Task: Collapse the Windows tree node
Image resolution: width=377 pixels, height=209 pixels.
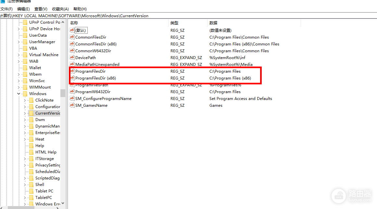Action: (19, 94)
